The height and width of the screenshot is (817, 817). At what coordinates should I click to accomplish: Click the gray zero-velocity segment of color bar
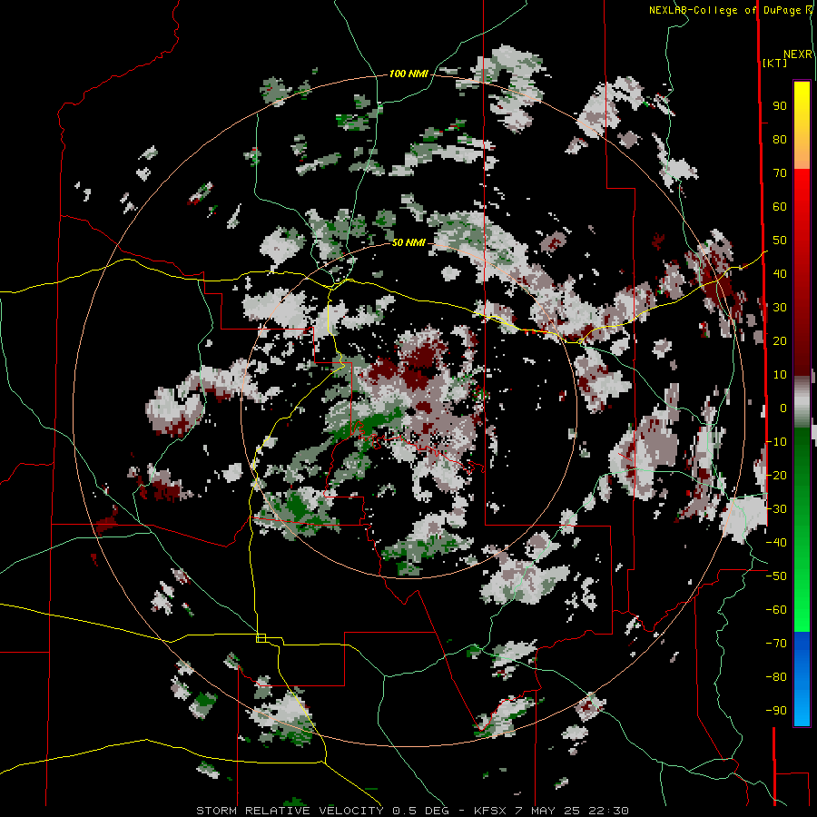coord(802,401)
